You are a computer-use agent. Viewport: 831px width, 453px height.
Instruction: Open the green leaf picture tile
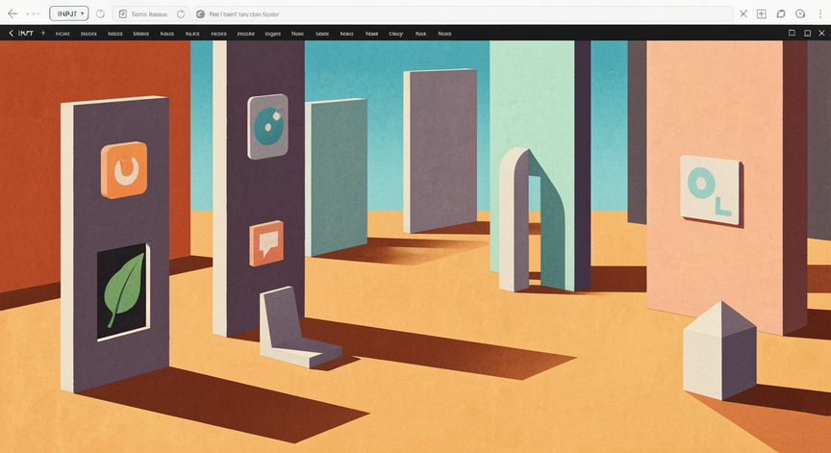tap(123, 290)
